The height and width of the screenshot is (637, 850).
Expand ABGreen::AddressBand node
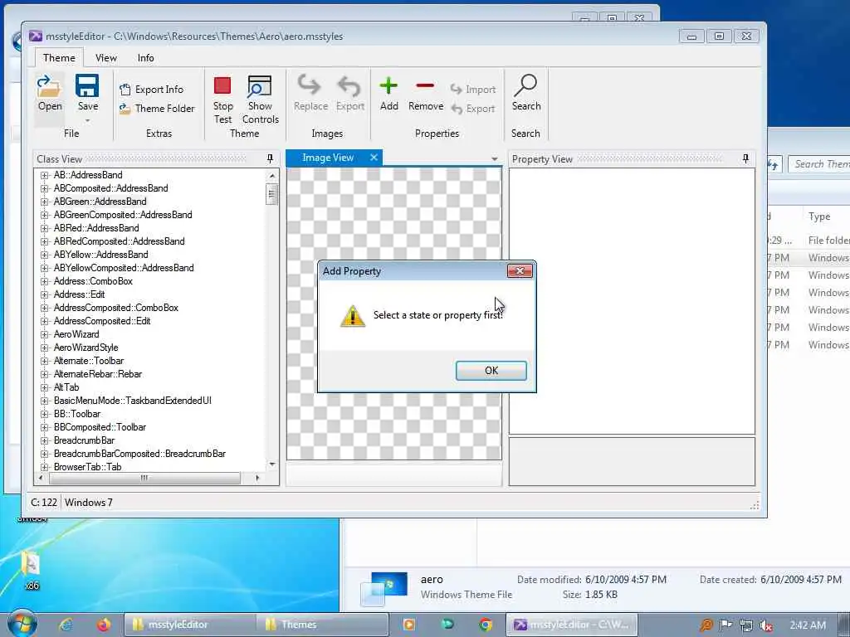pyautogui.click(x=45, y=202)
